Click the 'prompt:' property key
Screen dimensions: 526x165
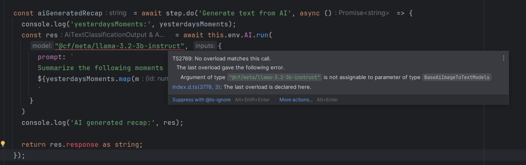coord(52,57)
